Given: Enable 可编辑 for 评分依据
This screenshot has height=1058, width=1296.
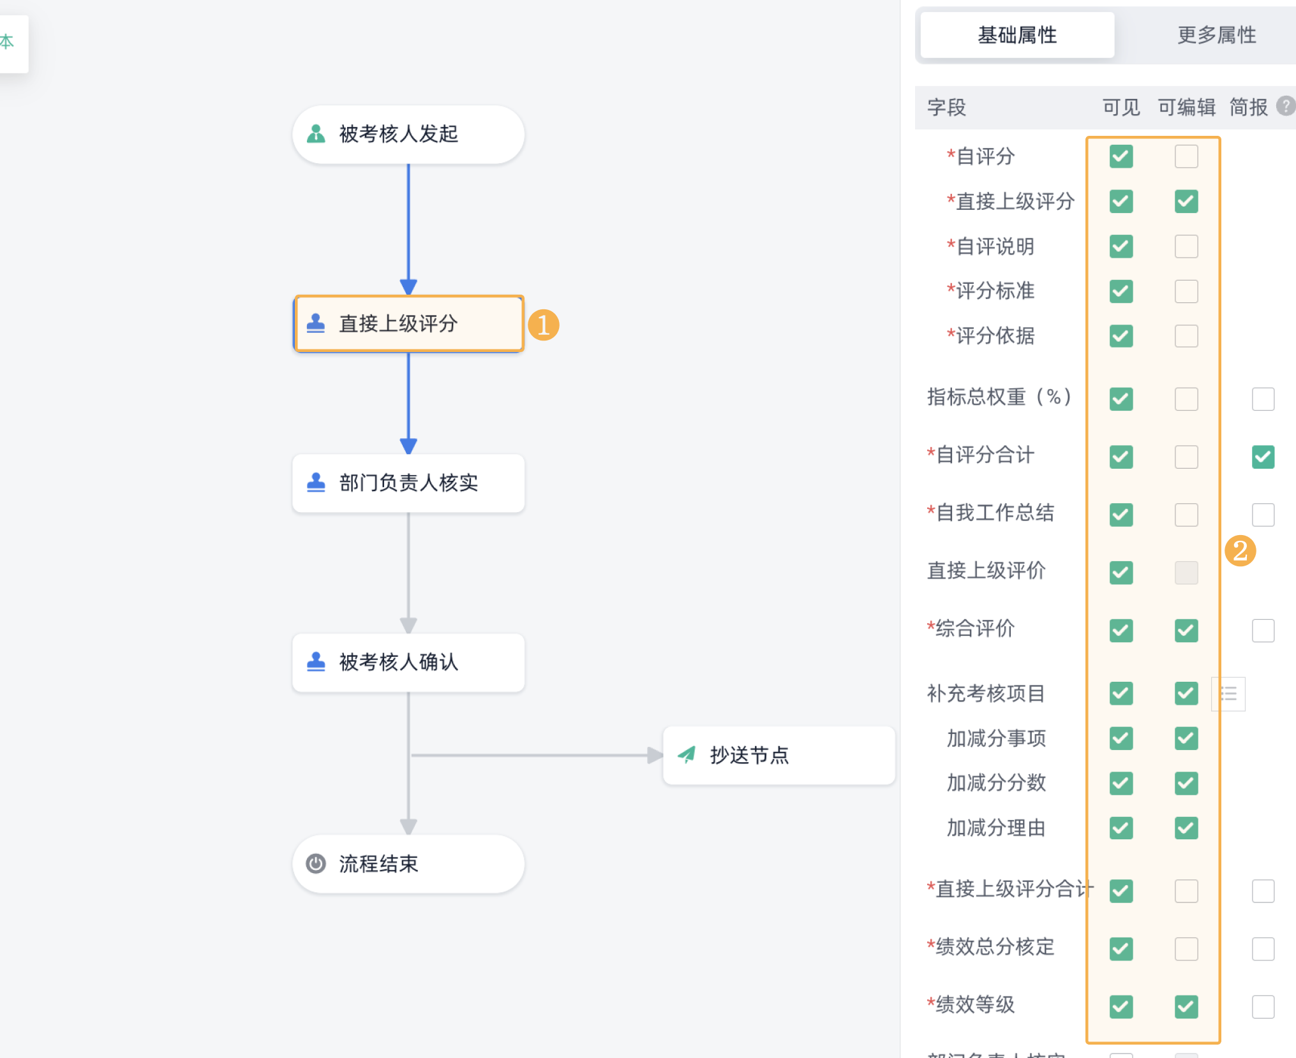Looking at the screenshot, I should 1186,336.
